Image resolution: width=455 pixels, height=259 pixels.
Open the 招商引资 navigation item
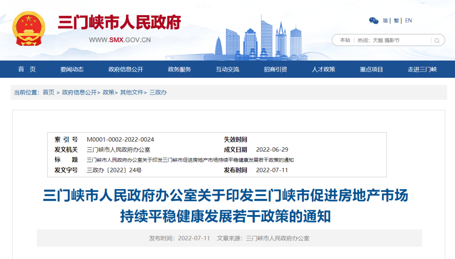click(x=276, y=69)
